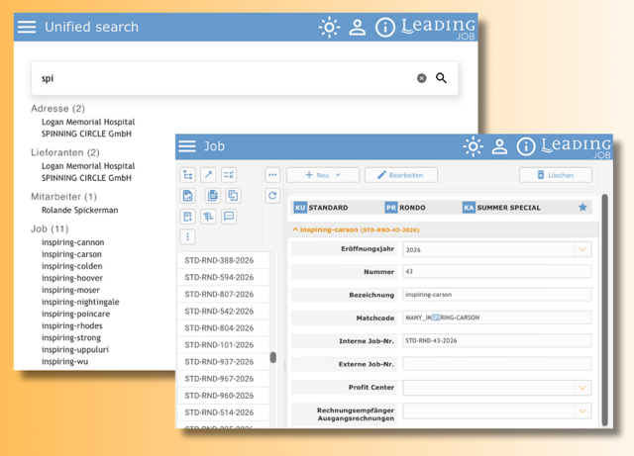Open hamburger menu in Unified search window
The height and width of the screenshot is (456, 634).
coord(27,28)
